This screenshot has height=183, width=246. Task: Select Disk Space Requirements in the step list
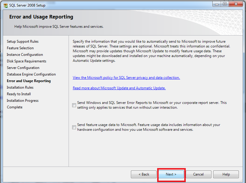[x=27, y=61]
